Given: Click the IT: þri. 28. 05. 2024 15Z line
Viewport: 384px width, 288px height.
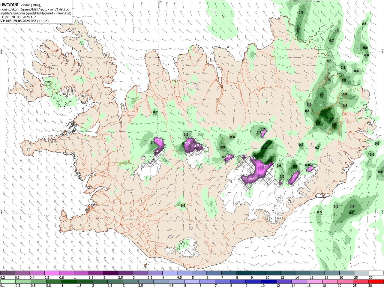Looking at the screenshot, I should (x=18, y=17).
